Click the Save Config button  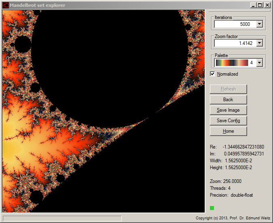228,121
